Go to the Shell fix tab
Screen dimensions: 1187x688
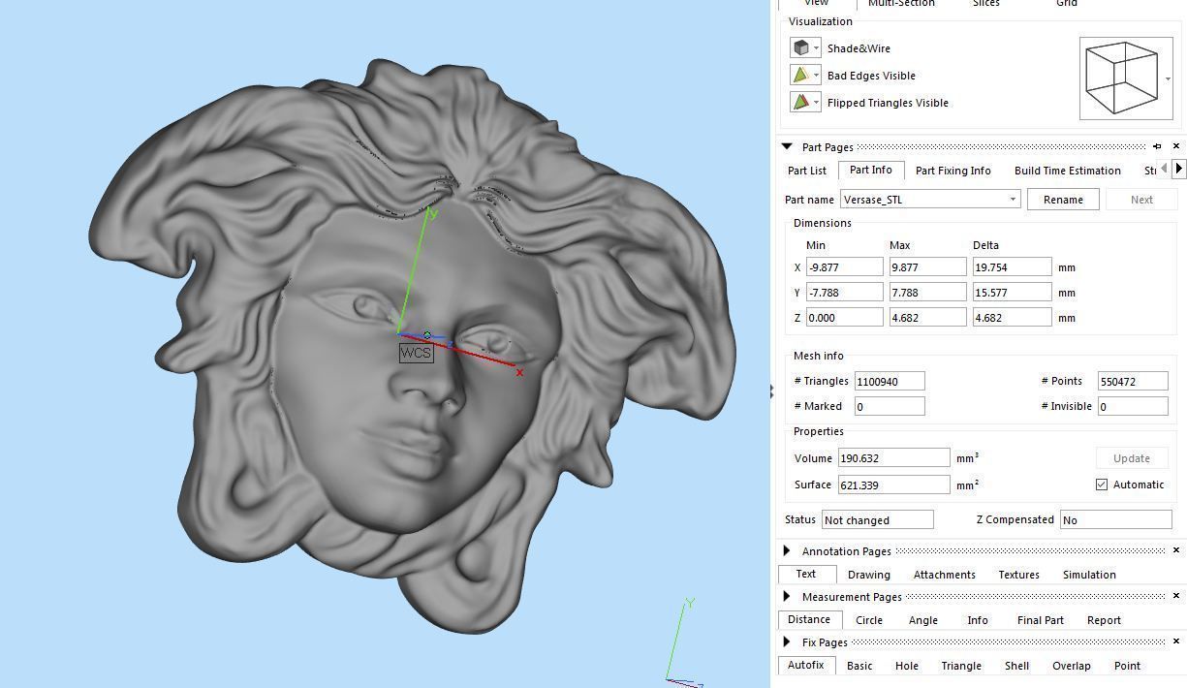point(1016,666)
